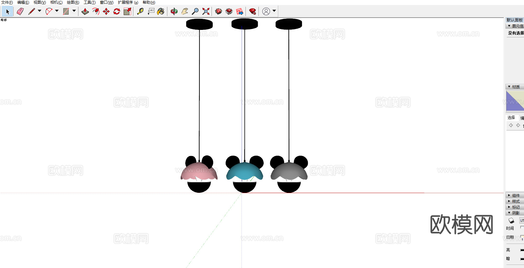
Task: Open the 帮助(H) menu
Action: coord(149,2)
